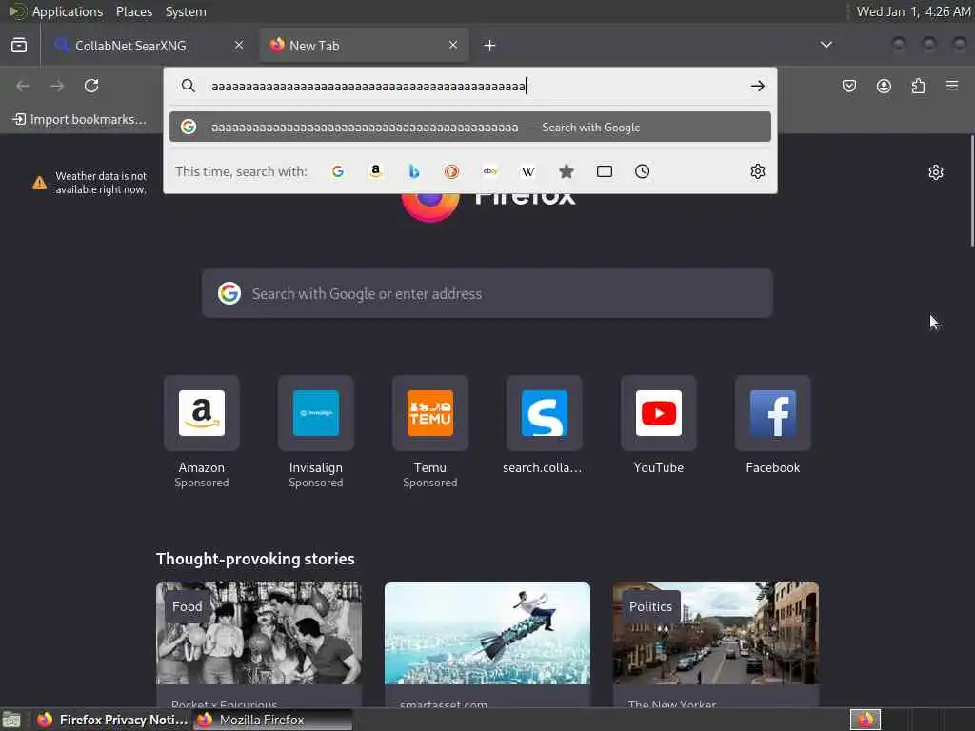Viewport: 975px width, 731px height.
Task: Open the Extensions puzzle icon
Action: coord(918,86)
